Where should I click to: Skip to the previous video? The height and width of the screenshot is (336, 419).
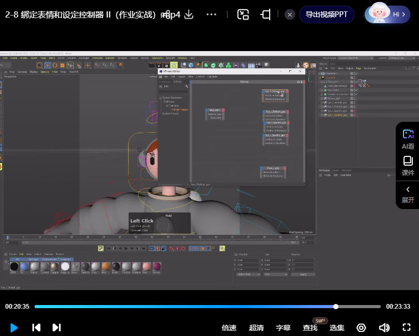[36, 327]
